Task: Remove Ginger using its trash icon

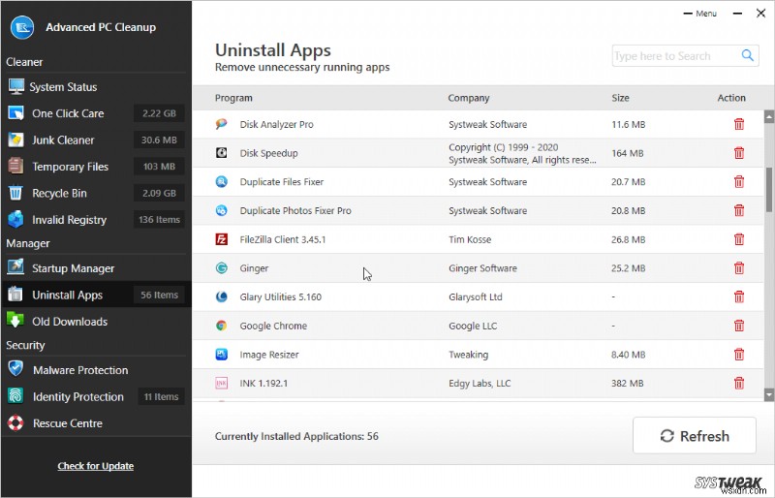Action: tap(739, 268)
